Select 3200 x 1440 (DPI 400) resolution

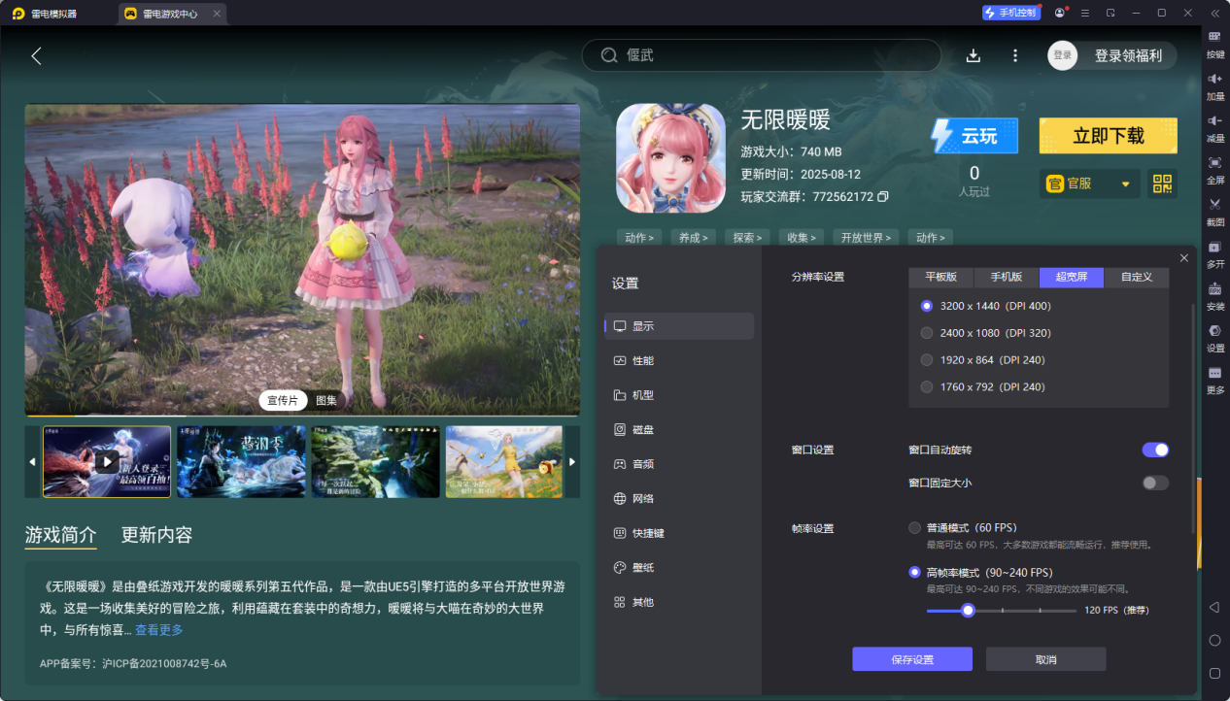pos(929,306)
